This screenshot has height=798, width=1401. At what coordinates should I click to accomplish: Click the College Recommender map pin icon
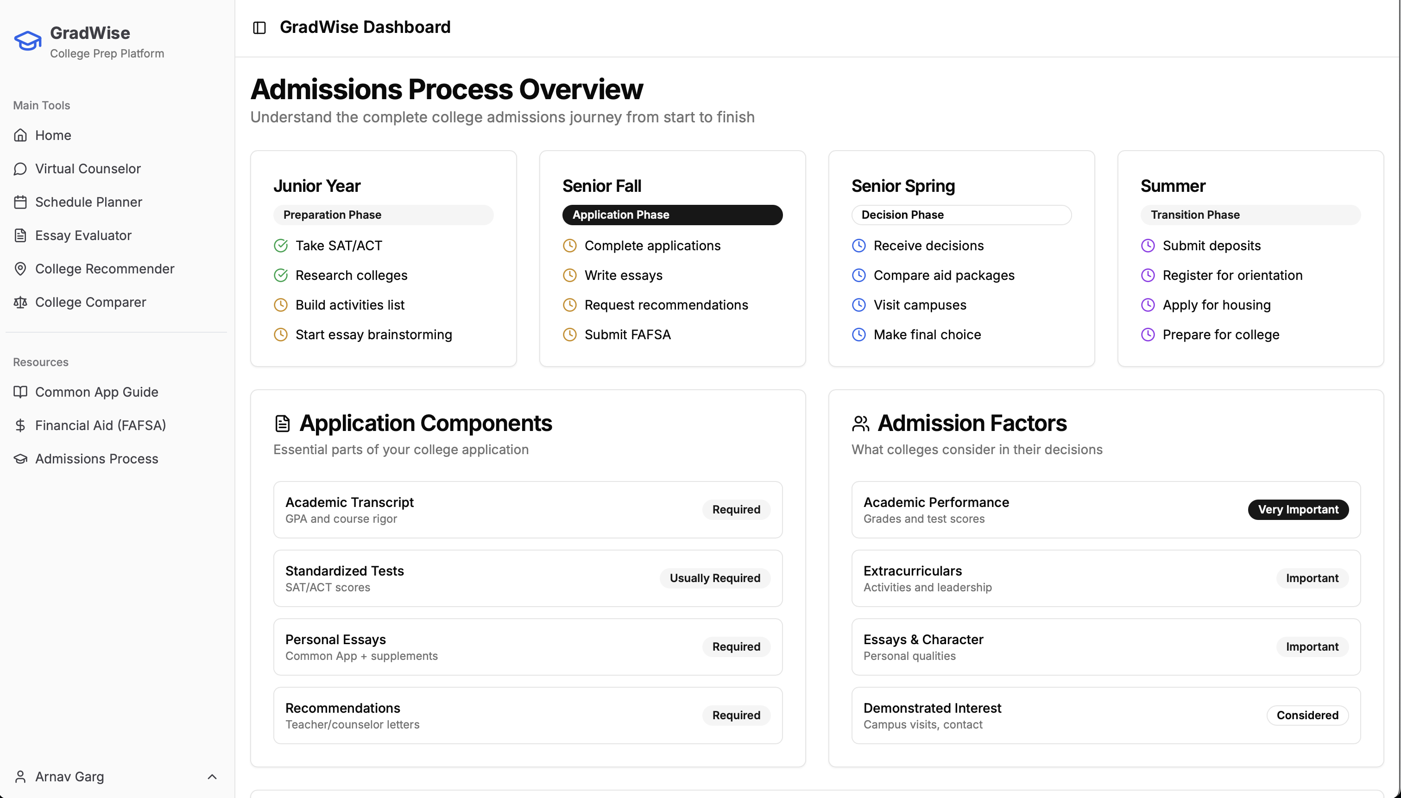pos(20,269)
